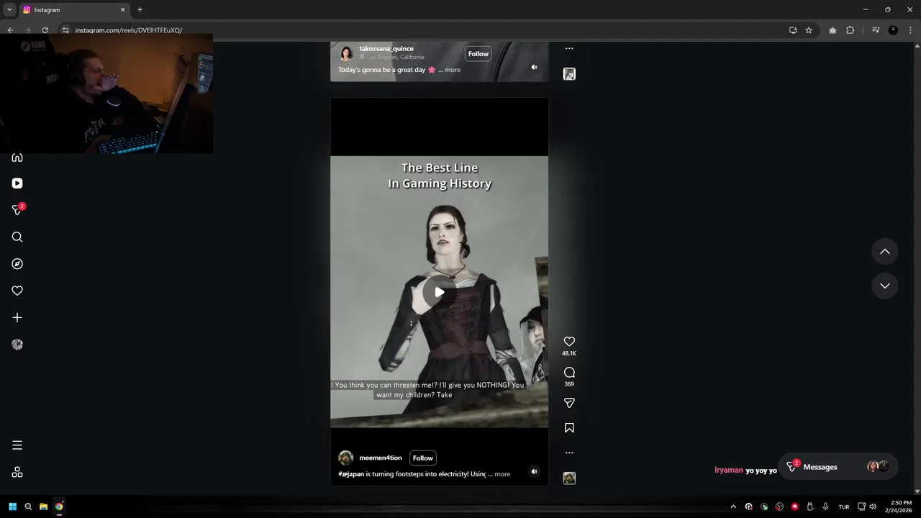Open direct messages icon with badge 2
Viewport: 921px width, 518px height.
click(x=18, y=209)
